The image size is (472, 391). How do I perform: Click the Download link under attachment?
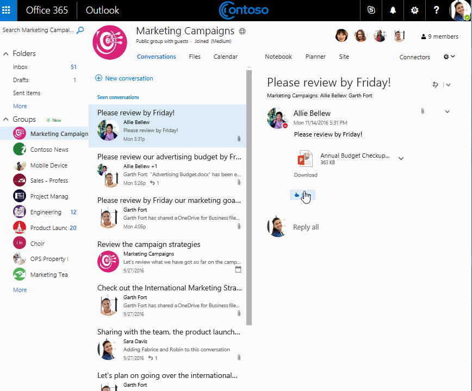(x=306, y=175)
